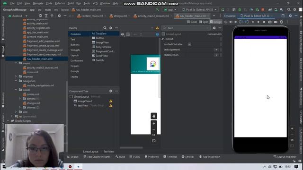Toggle design view options eye icon
The width and height of the screenshot is (303, 170).
pos(123,34)
